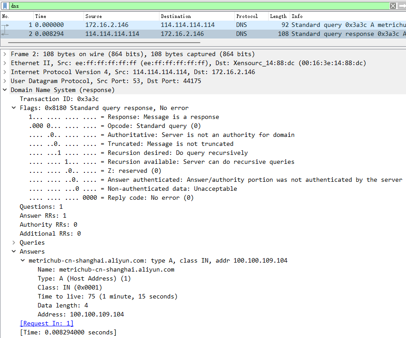Open the Request In: 1 link
The width and height of the screenshot is (406, 338).
click(x=47, y=323)
